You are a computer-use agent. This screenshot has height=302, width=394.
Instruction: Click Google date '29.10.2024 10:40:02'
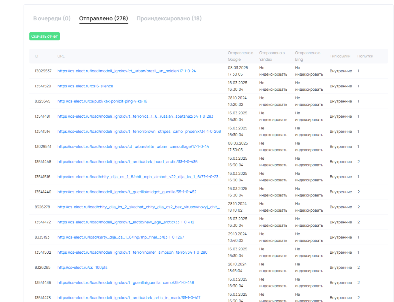click(x=237, y=237)
